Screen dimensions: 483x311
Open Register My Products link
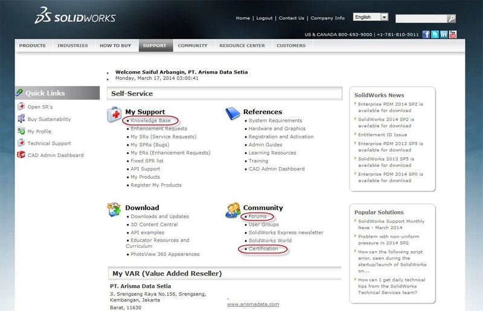[156, 185]
